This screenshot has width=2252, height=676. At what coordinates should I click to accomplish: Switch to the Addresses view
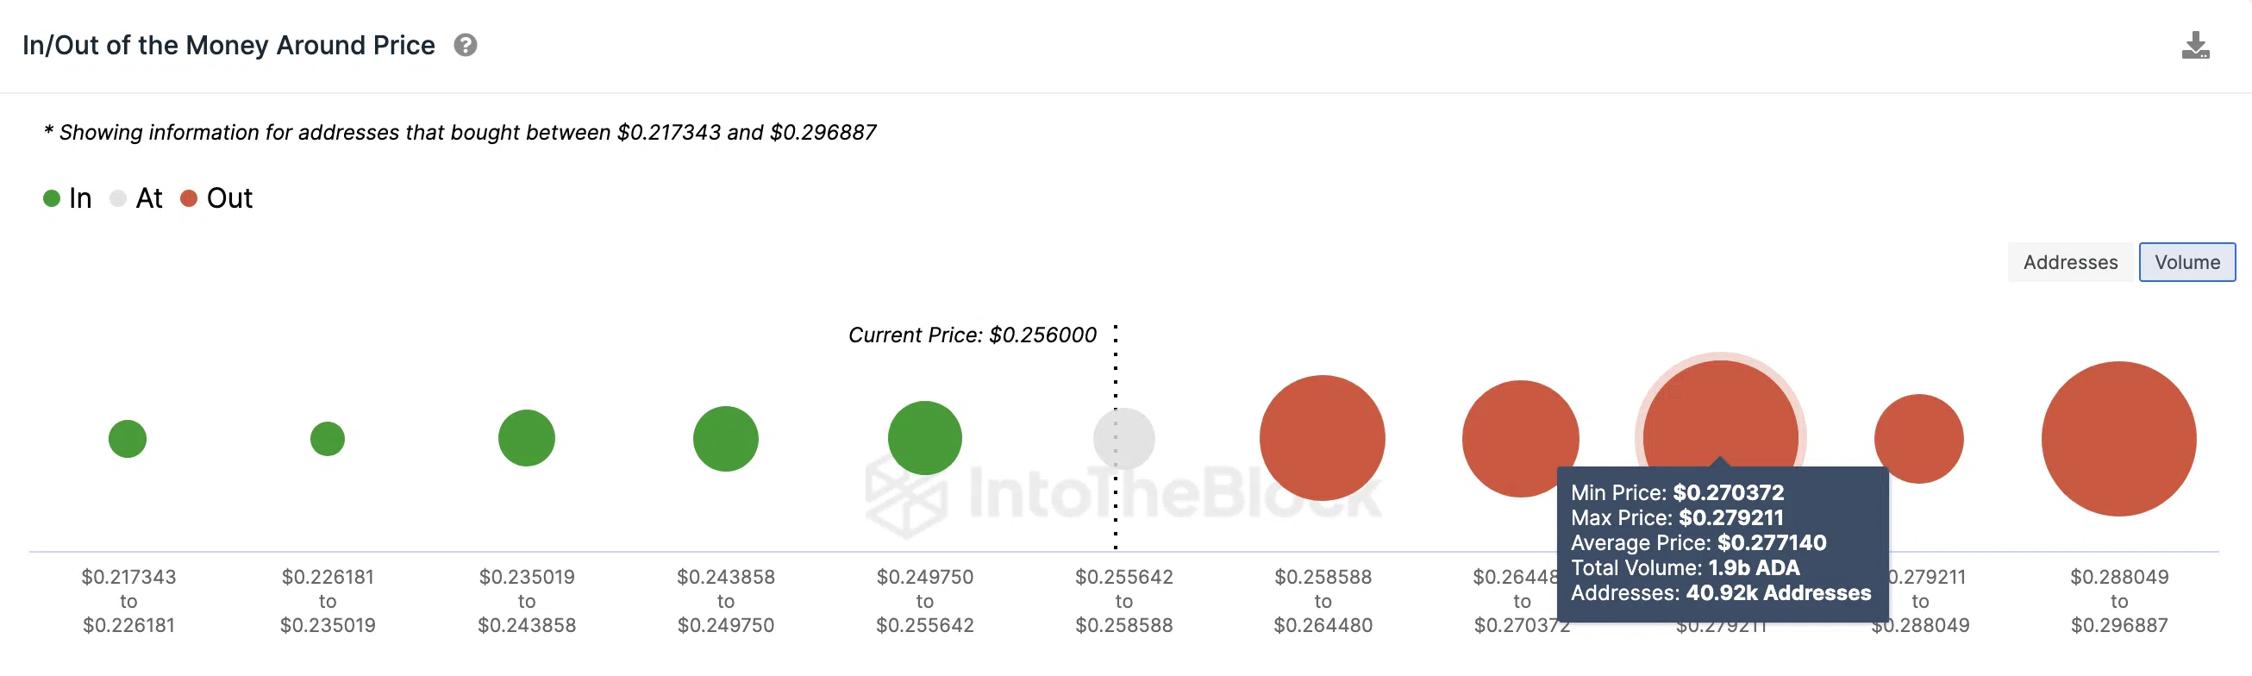pos(2069,262)
